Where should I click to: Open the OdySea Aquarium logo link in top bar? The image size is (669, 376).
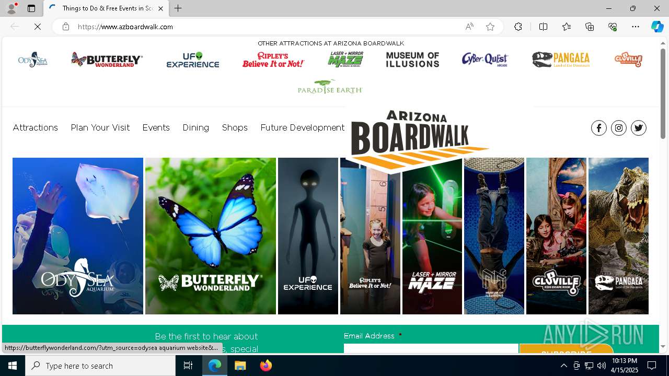33,60
